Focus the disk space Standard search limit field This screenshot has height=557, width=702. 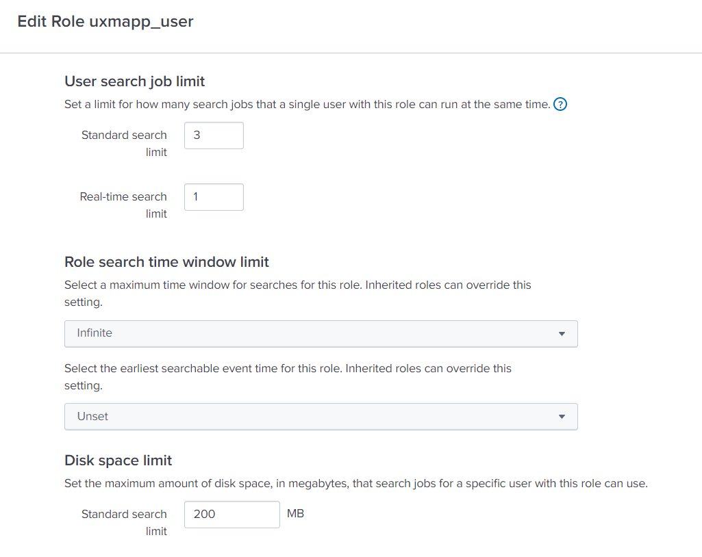pos(231,514)
